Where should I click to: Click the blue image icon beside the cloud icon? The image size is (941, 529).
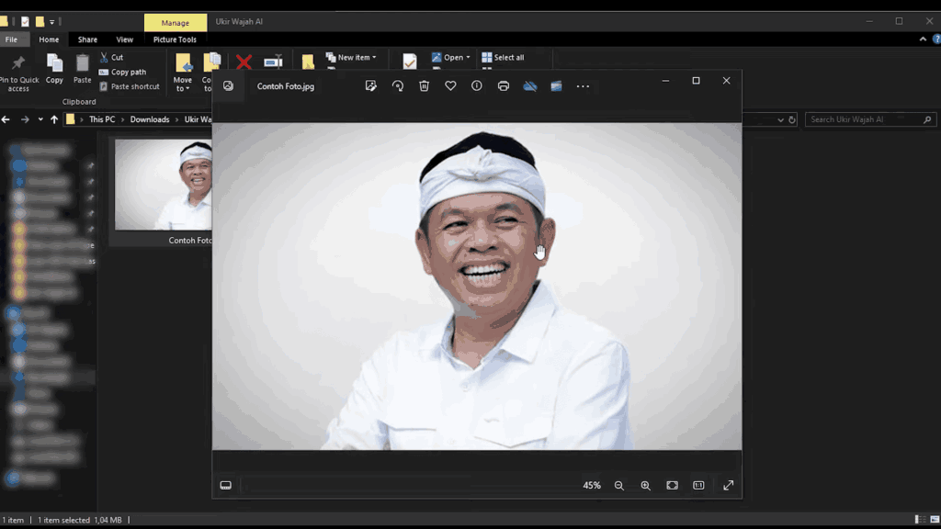tap(556, 86)
